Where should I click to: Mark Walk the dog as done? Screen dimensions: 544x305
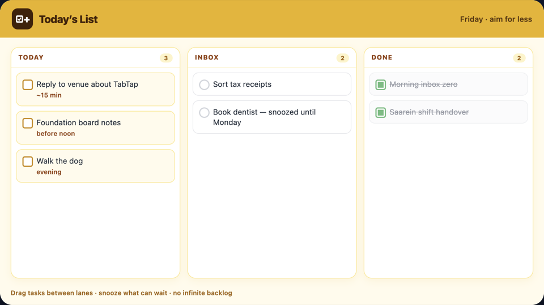coord(28,162)
